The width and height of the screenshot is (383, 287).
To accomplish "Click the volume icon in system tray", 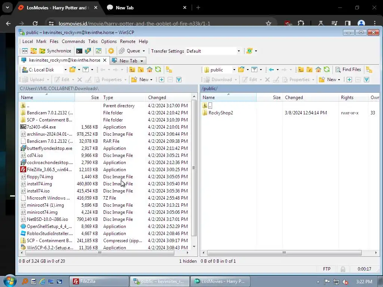I will (x=345, y=282).
